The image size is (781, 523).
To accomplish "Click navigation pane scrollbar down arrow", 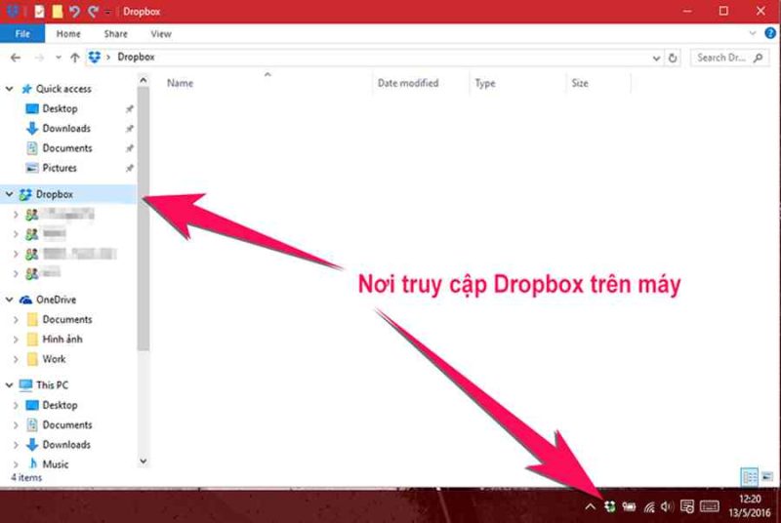I will pos(144,462).
